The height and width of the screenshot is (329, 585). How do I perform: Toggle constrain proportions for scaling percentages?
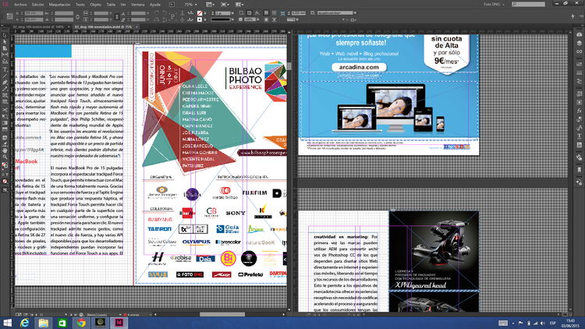tap(117, 16)
